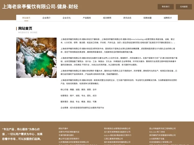Open footer link 东至尧路建设工程有限公司
The image size is (194, 145).
tap(161, 142)
